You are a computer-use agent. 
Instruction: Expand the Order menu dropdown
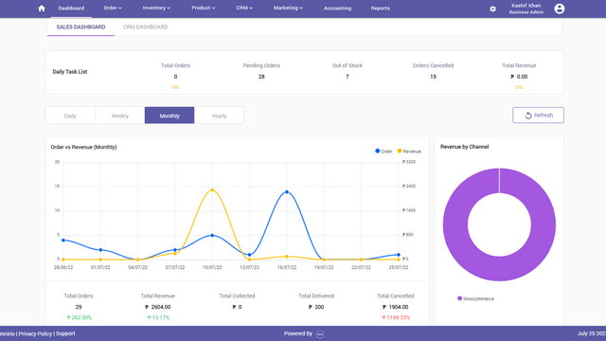pos(113,8)
